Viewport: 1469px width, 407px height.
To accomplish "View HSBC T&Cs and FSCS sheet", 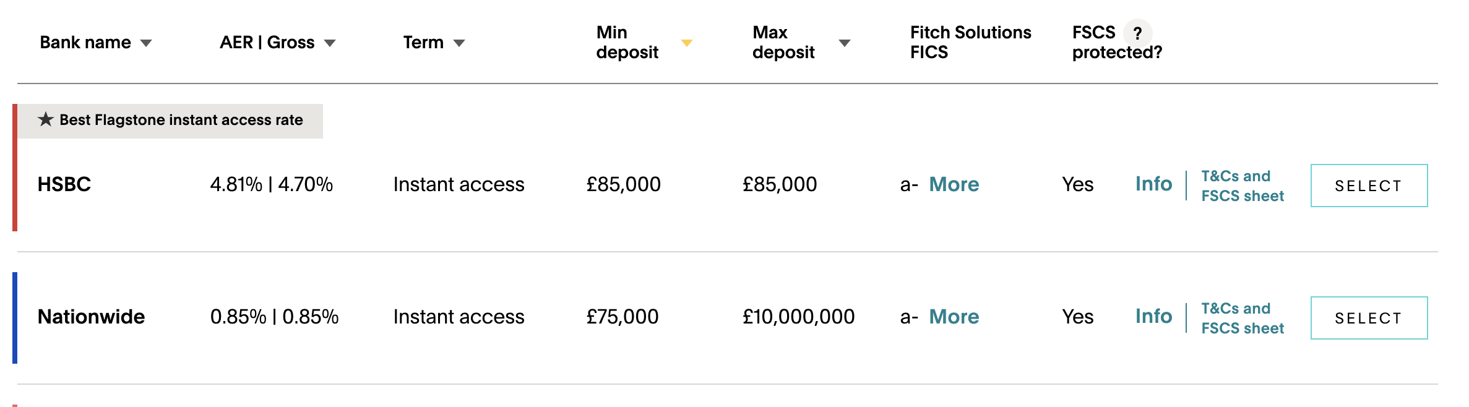I will tap(1243, 186).
